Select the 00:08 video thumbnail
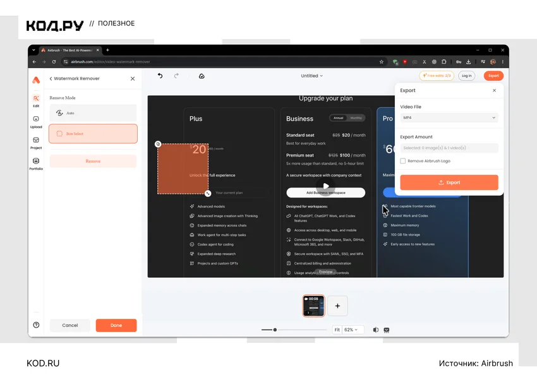Image resolution: width=537 pixels, height=382 pixels. (x=313, y=306)
